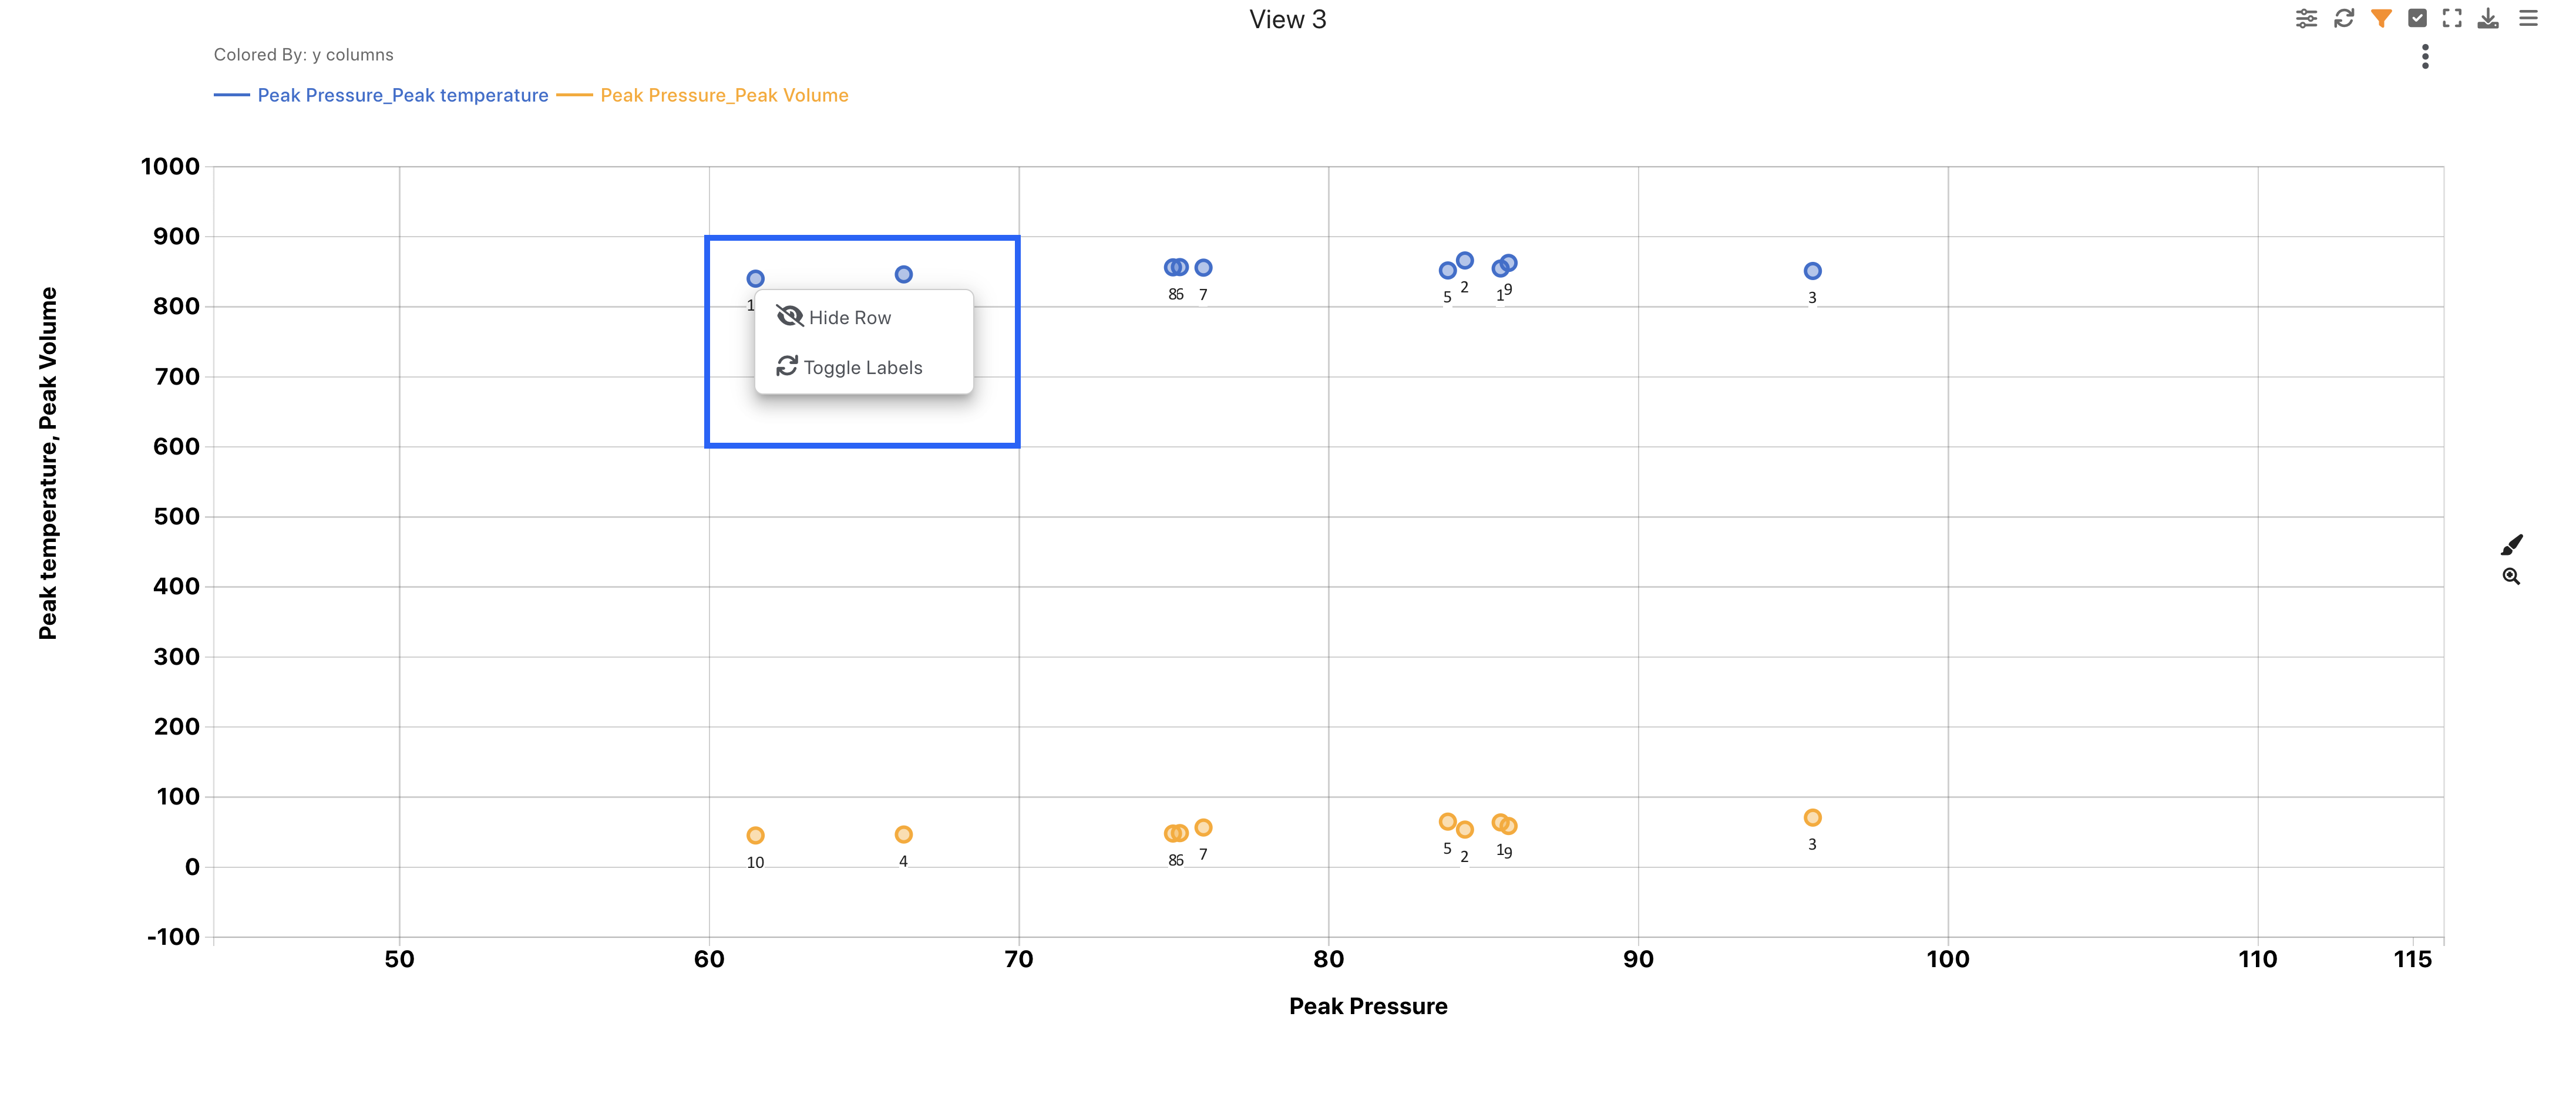Image resolution: width=2576 pixels, height=1111 pixels.
Task: Open the three-line hamburger menu
Action: (2528, 19)
